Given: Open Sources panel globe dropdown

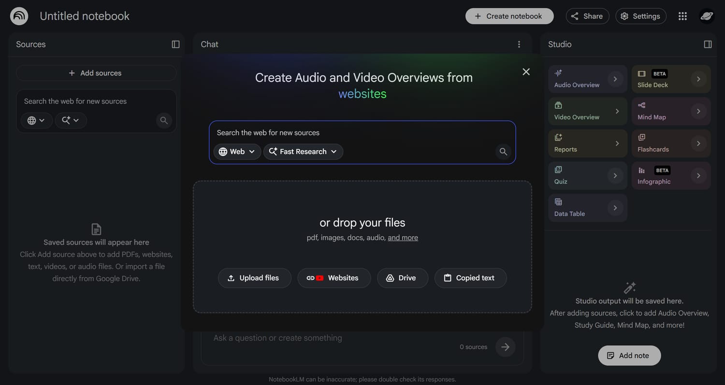Looking at the screenshot, I should click(x=36, y=120).
